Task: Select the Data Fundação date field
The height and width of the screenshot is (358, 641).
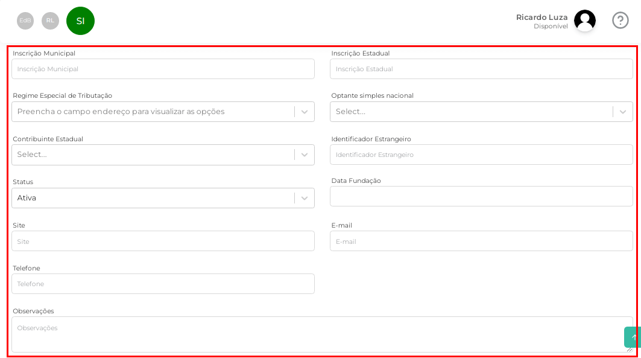Action: (481, 196)
